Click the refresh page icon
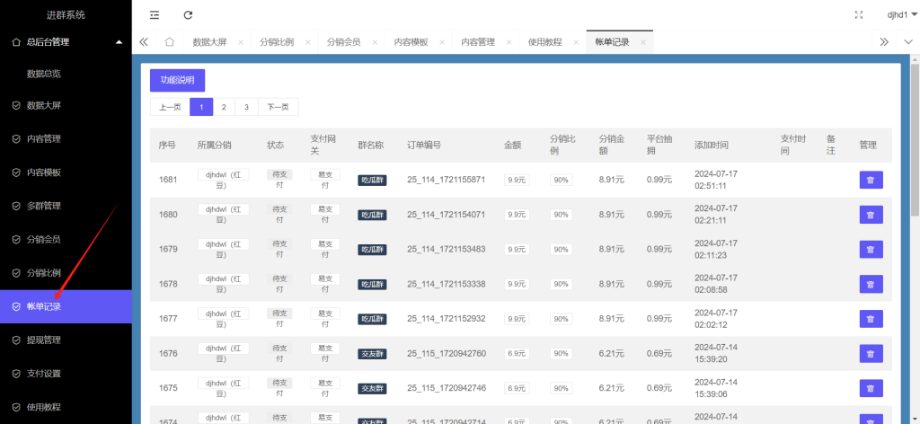This screenshot has width=920, height=424. [188, 15]
